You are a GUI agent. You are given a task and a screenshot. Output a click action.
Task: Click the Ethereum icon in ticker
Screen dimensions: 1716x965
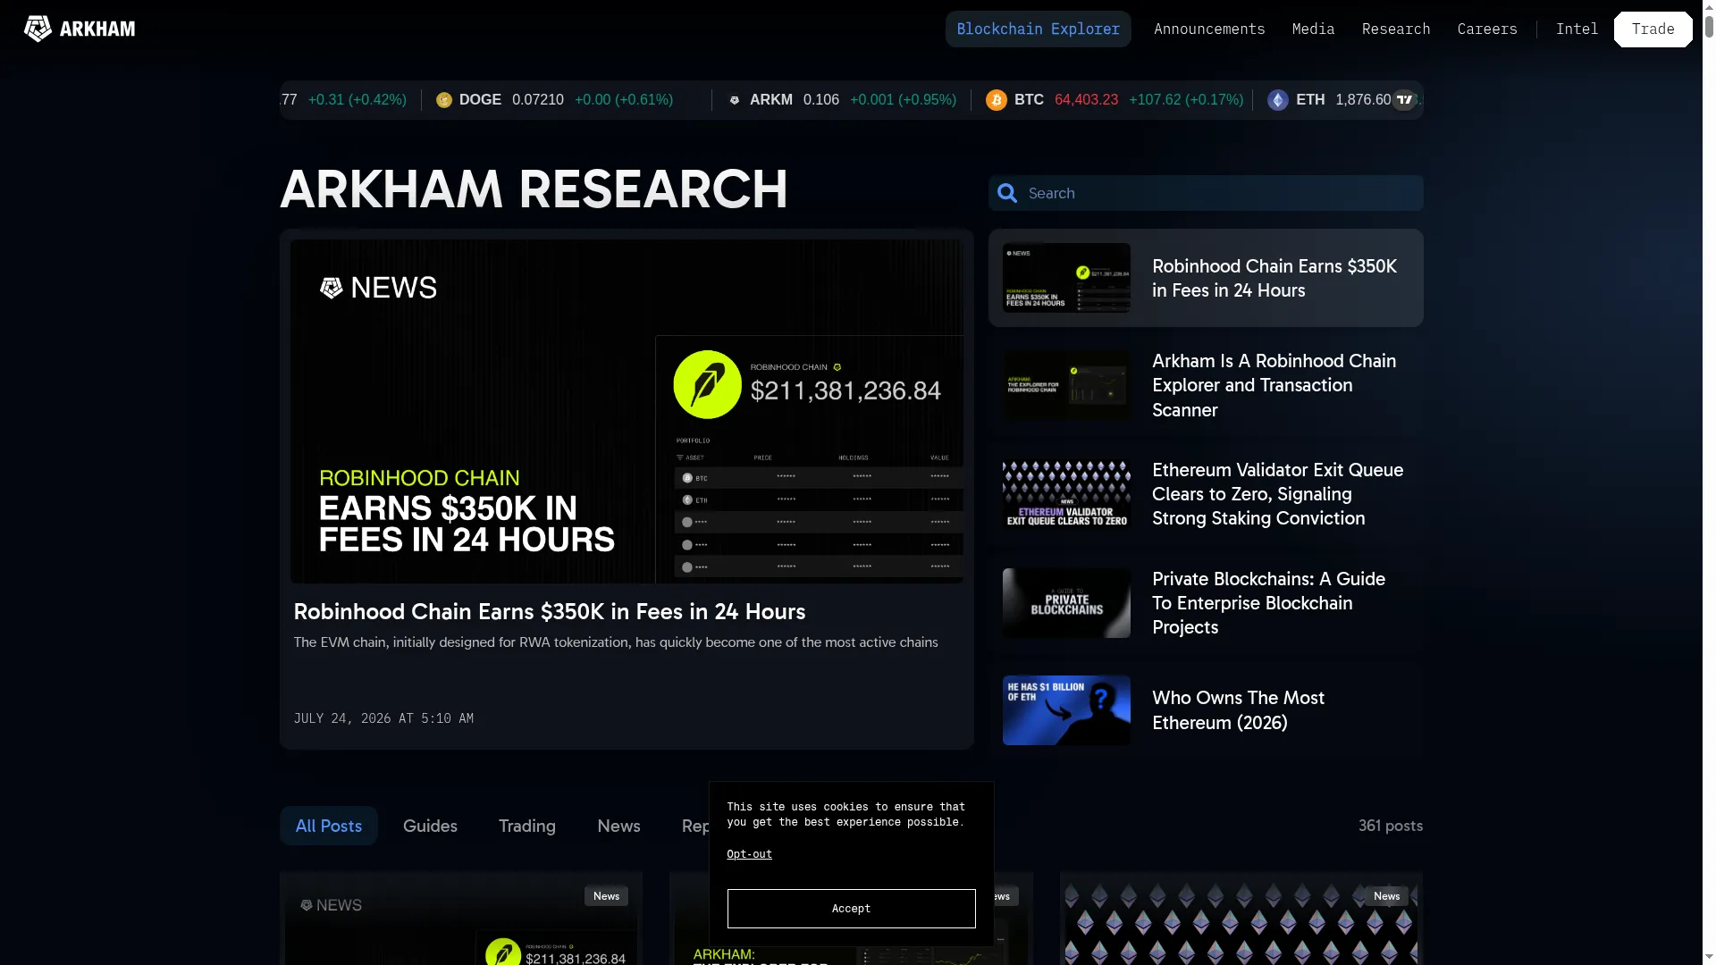1278,100
